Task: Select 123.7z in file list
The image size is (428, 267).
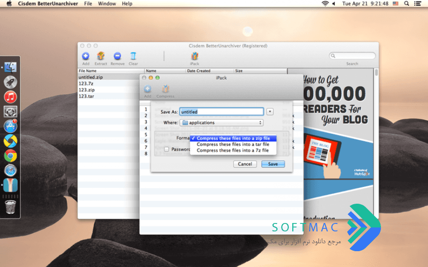Action: click(108, 84)
